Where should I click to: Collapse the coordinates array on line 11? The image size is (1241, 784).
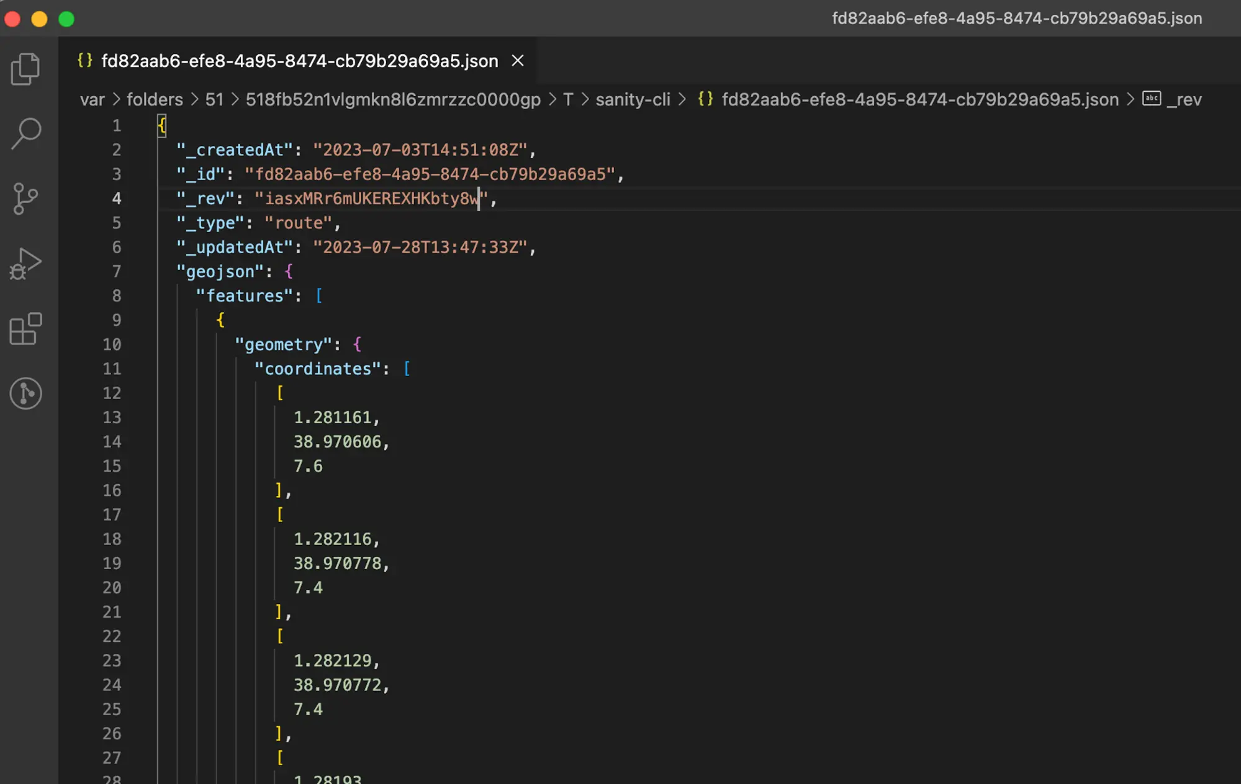coord(140,368)
